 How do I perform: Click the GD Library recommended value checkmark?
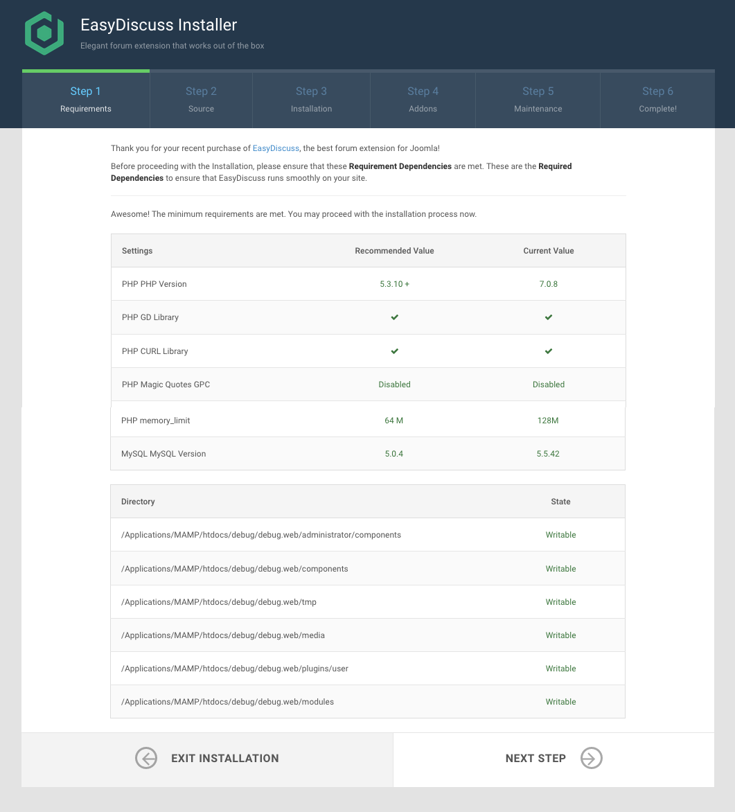395,317
